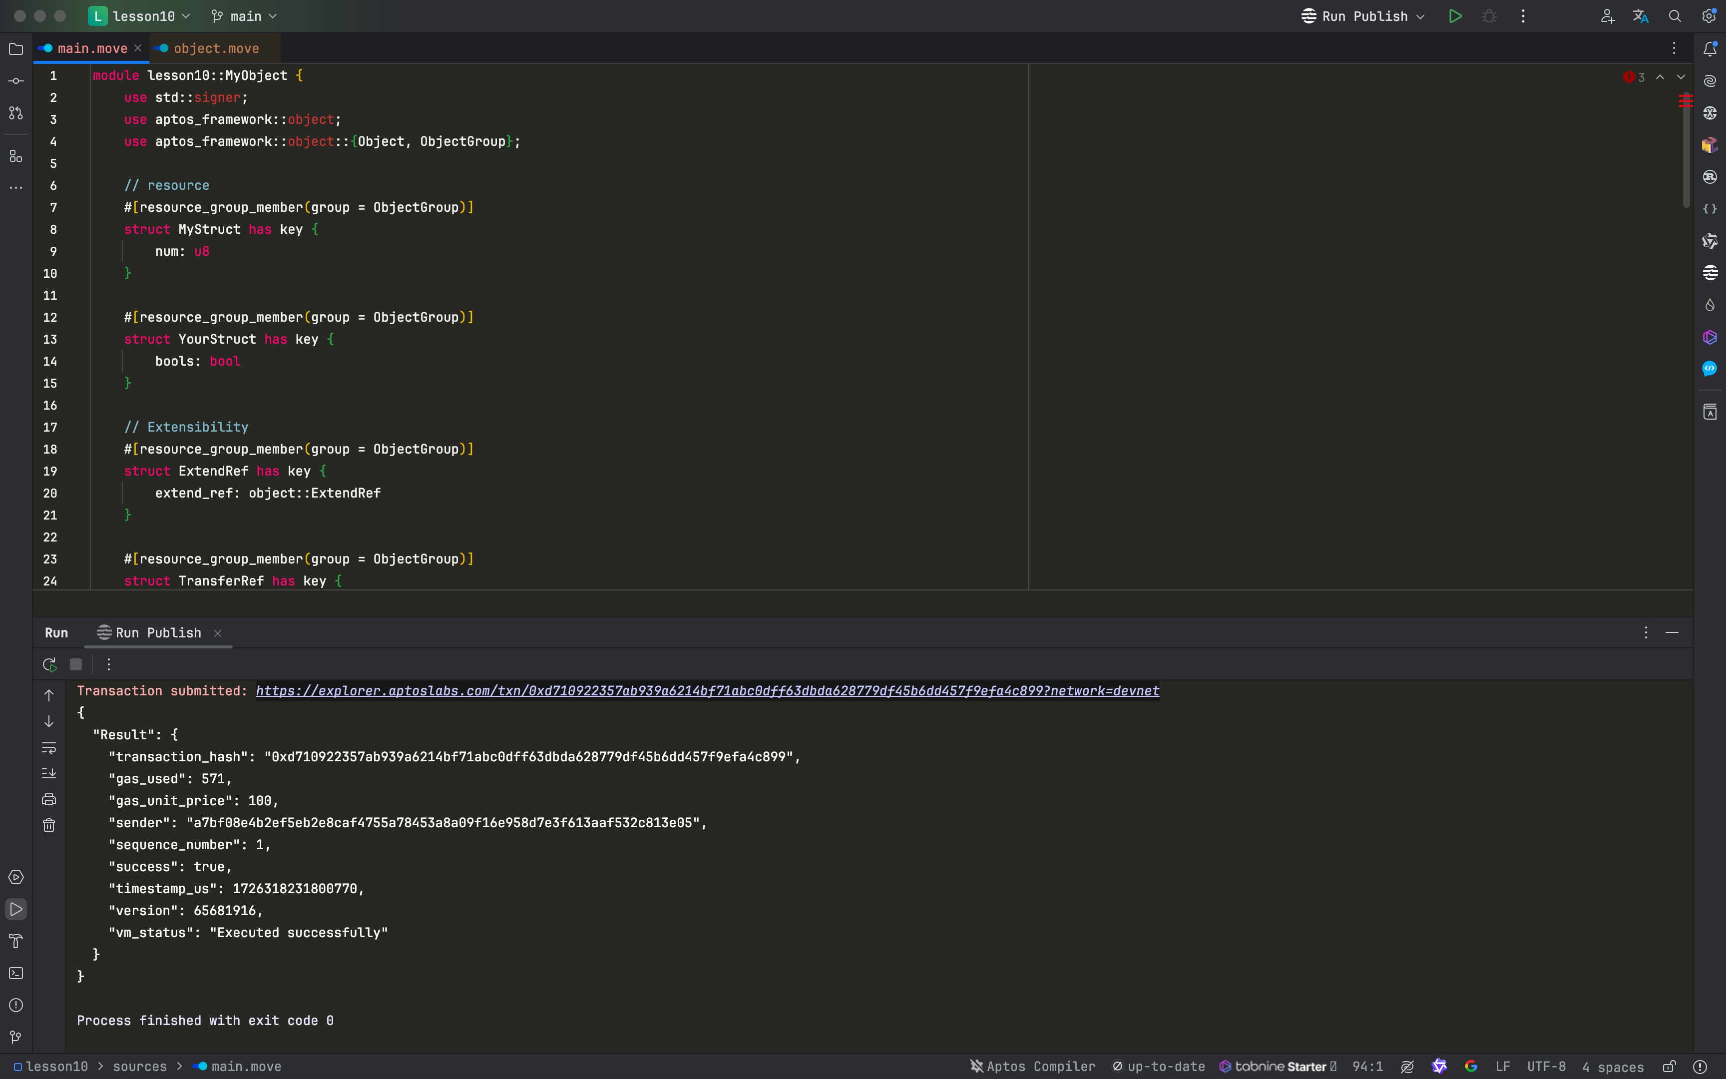1726x1079 pixels.
Task: Change LF line separator in status bar
Action: click(1503, 1066)
